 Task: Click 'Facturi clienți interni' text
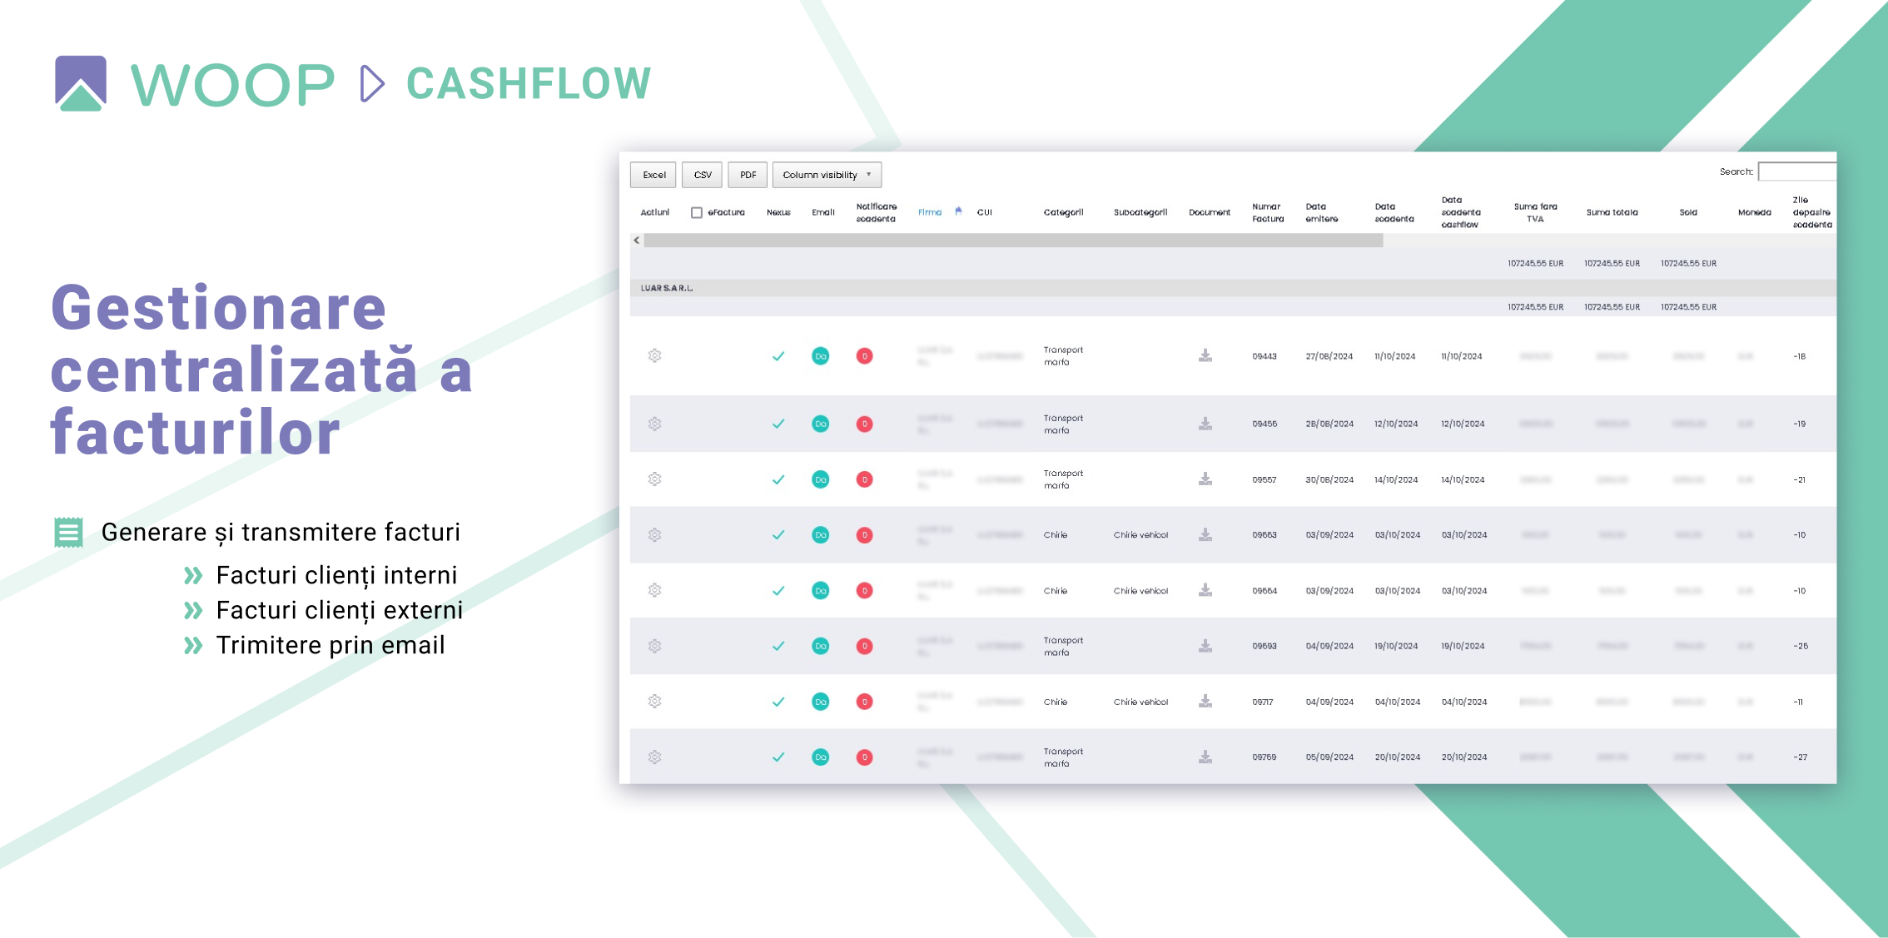click(336, 575)
